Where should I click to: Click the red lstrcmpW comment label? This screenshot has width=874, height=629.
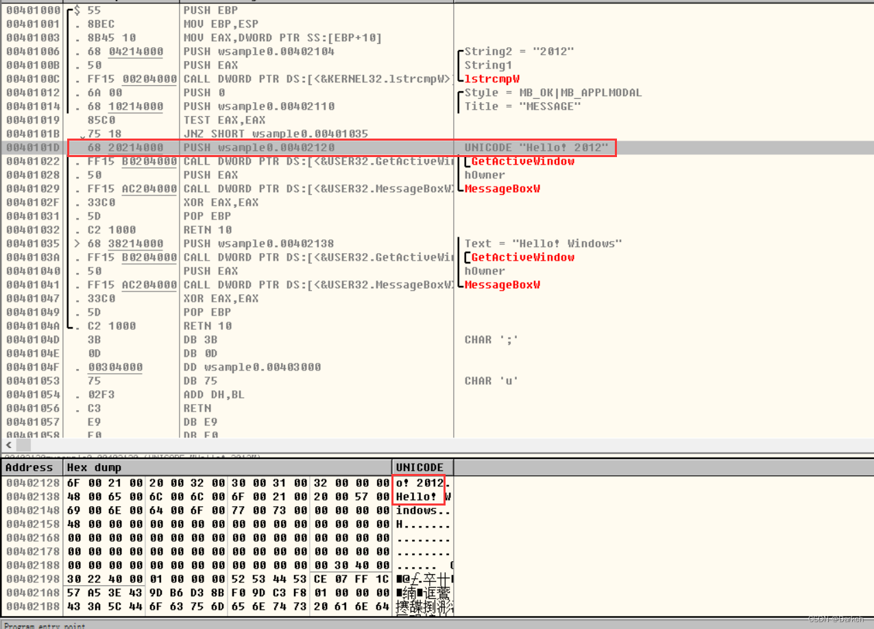pyautogui.click(x=492, y=79)
